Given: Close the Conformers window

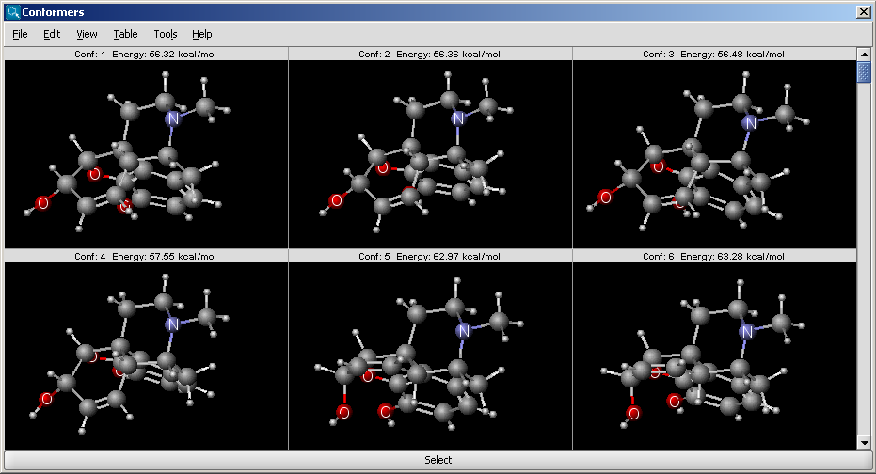Looking at the screenshot, I should pos(863,12).
